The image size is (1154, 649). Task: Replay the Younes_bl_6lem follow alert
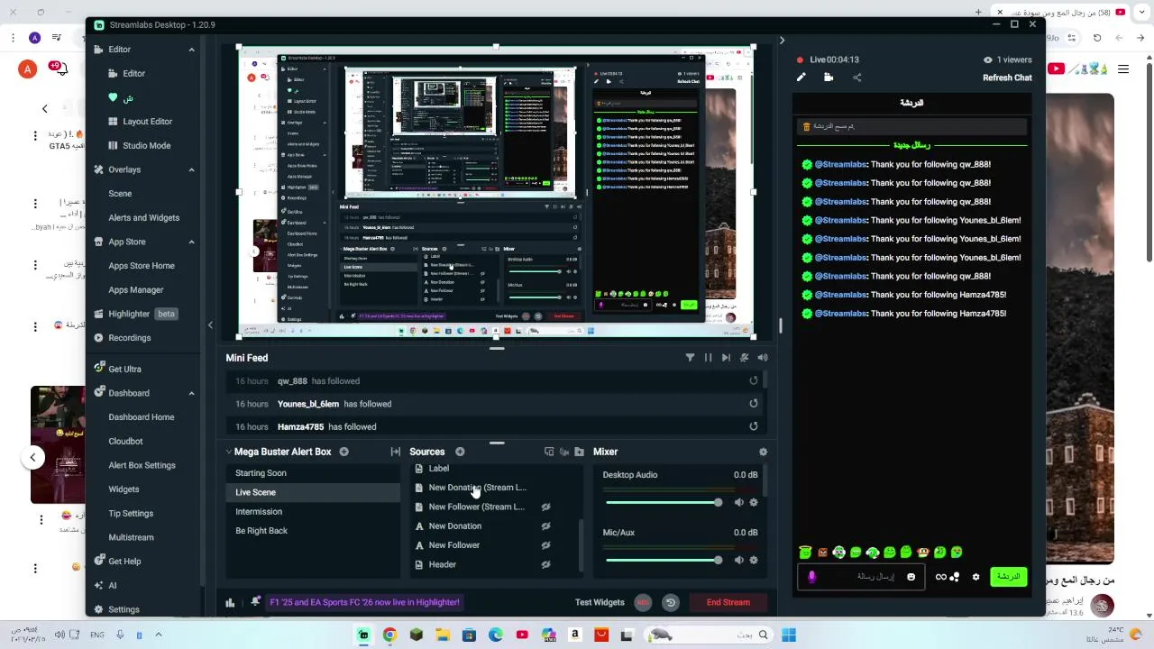(x=754, y=404)
